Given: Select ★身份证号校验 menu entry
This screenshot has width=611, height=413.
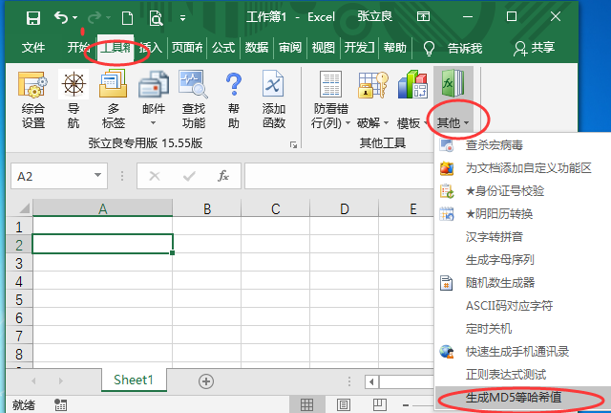Looking at the screenshot, I should click(502, 190).
